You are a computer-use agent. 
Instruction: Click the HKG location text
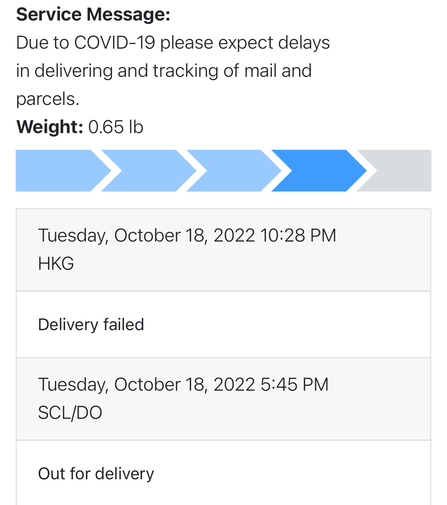[56, 263]
